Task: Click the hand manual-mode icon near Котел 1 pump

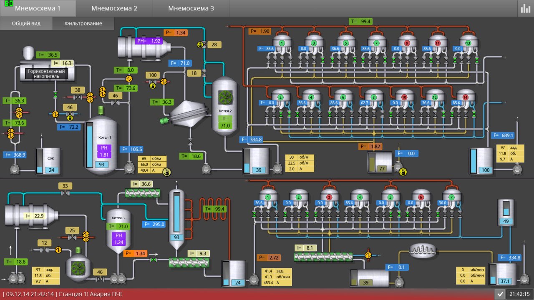Action: click(167, 171)
